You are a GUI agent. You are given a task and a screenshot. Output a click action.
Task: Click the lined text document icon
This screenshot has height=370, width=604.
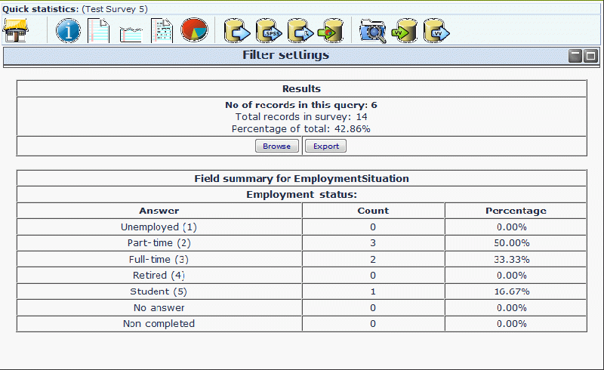coord(162,31)
